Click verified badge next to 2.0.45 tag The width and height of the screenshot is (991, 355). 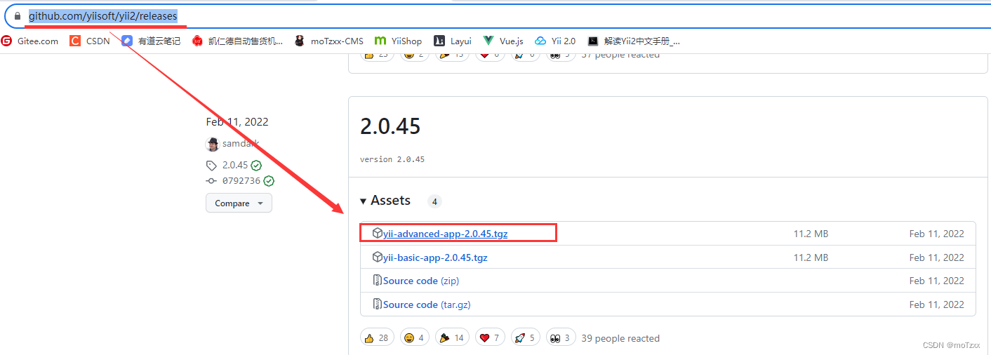(x=256, y=166)
